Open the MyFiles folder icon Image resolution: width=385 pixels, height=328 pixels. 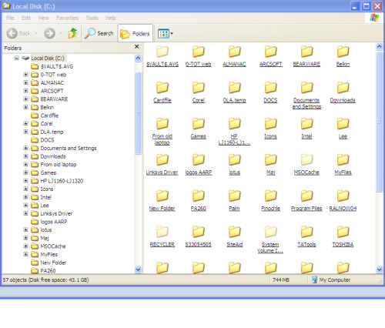[343, 159]
